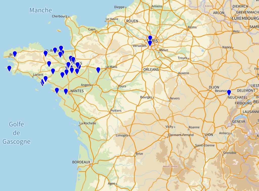
Task: Open the westernmost marker in Brittany
Action: coord(9,68)
